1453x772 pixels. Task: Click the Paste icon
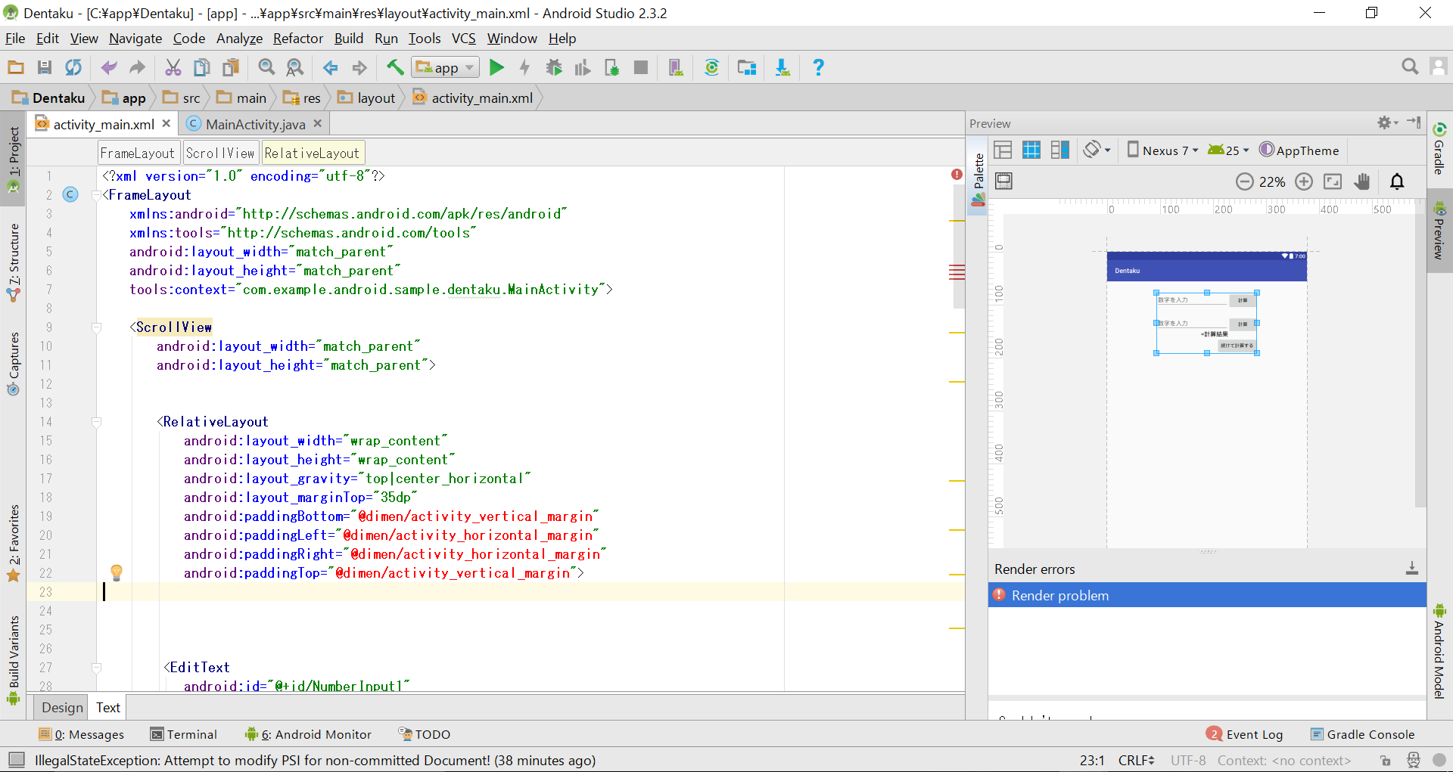click(x=231, y=68)
